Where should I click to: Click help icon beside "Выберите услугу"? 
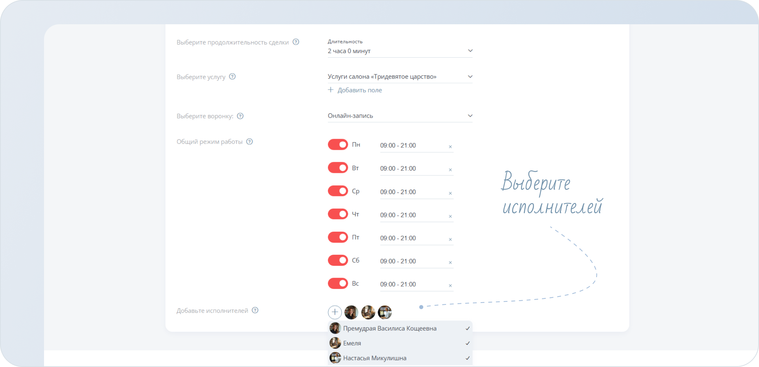[232, 77]
